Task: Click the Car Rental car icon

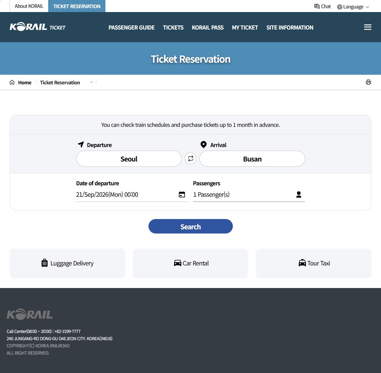Action: [178, 263]
